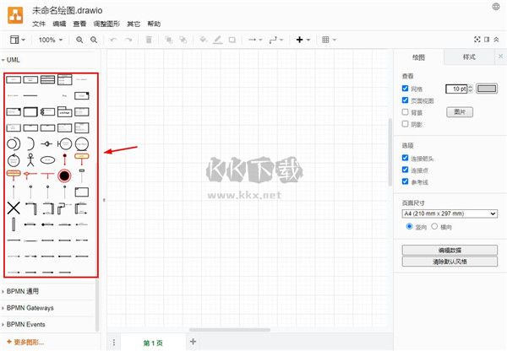This screenshot has width=507, height=351.
Task: Select the UML actor stick figure shape
Action: 30,159
